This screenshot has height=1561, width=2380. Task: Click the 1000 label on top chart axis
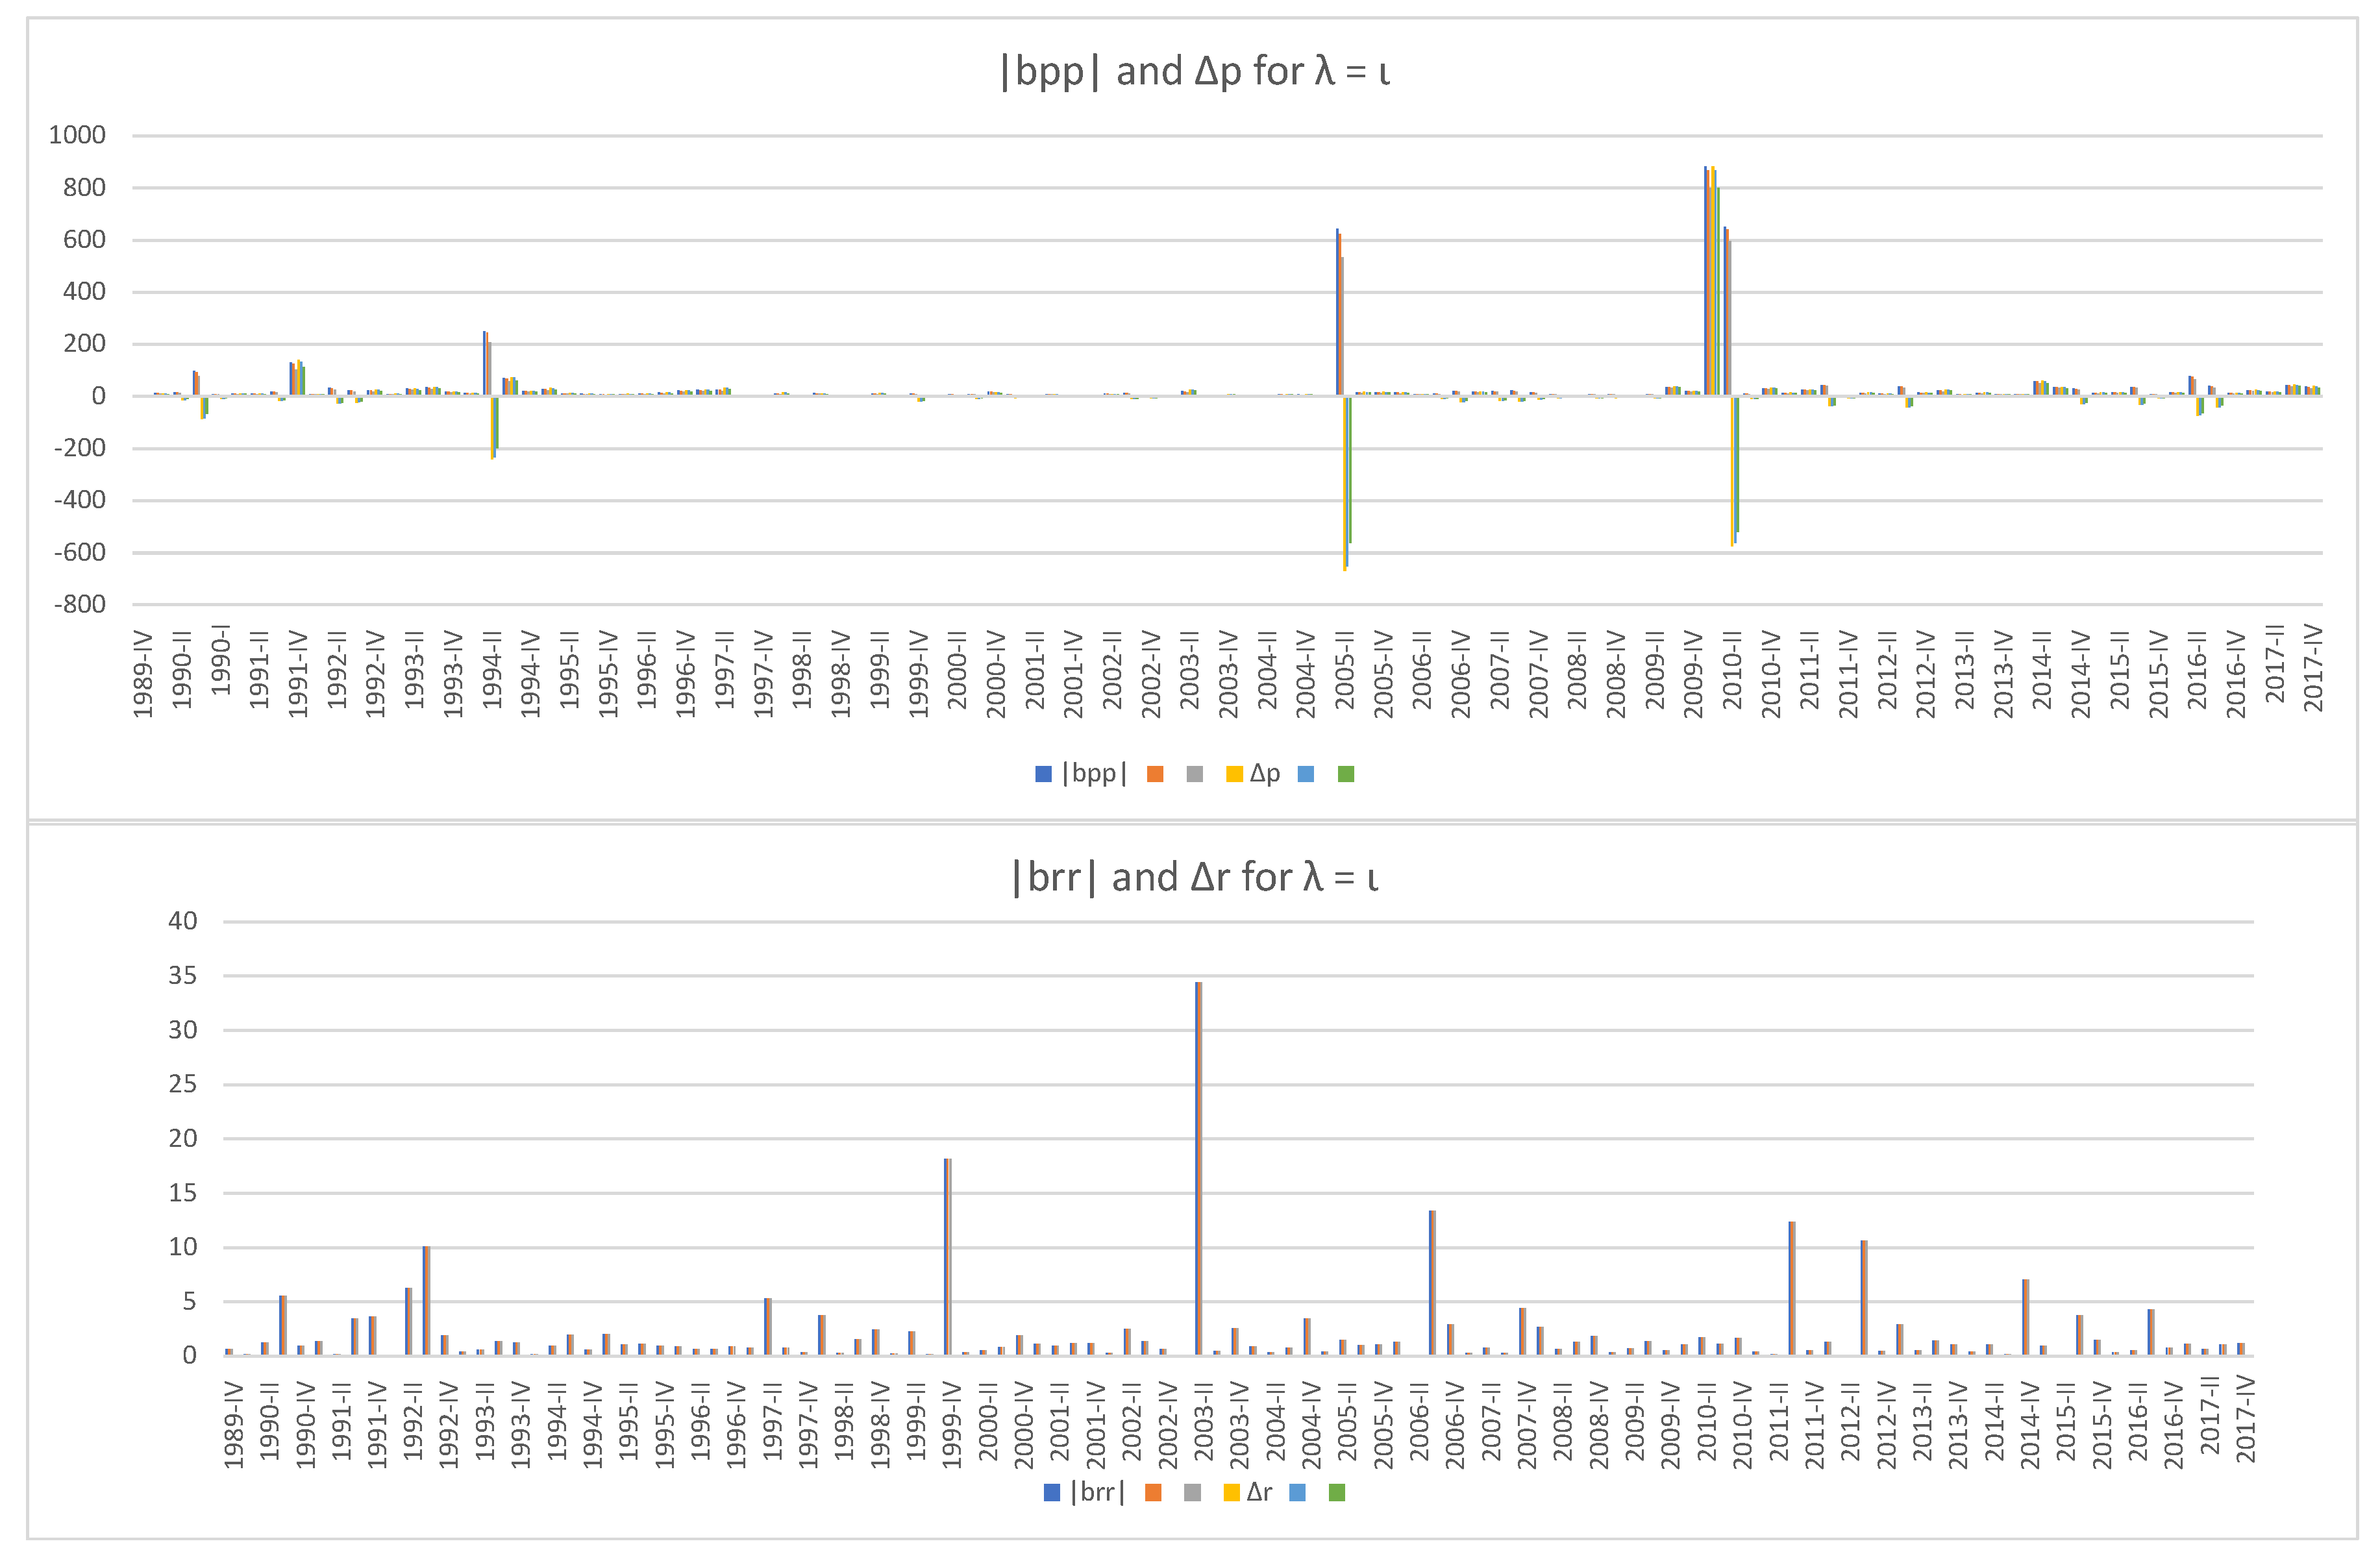point(77,135)
